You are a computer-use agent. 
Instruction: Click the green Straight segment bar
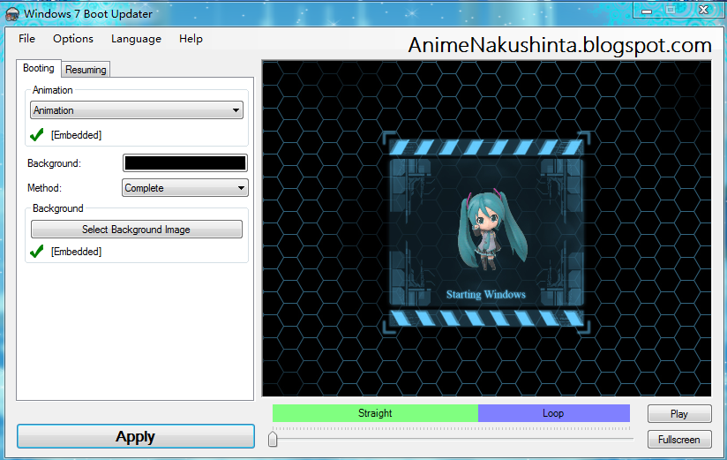pyautogui.click(x=375, y=413)
